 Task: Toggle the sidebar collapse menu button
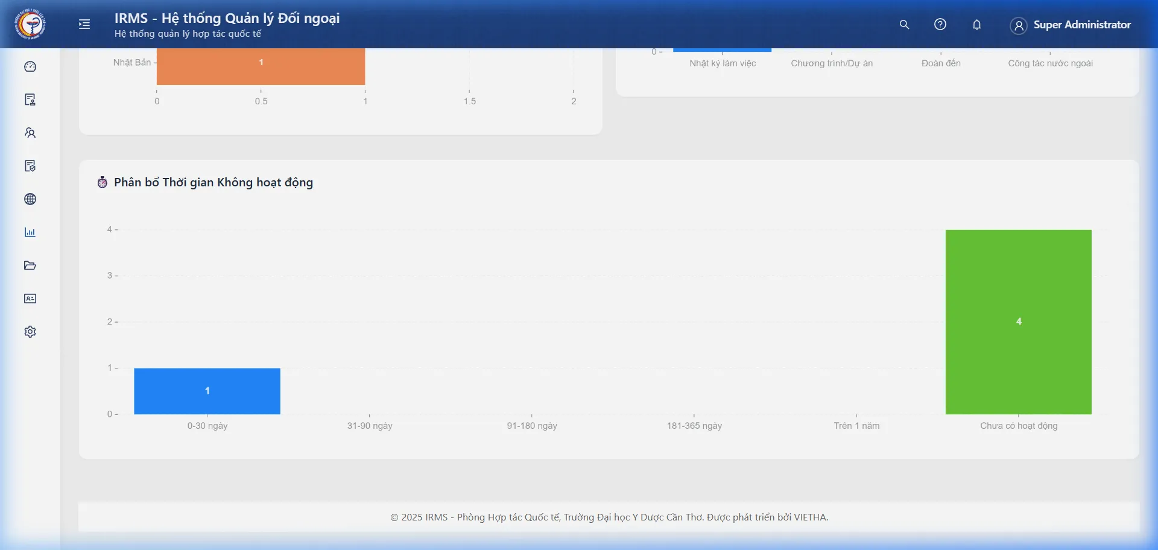click(x=84, y=24)
